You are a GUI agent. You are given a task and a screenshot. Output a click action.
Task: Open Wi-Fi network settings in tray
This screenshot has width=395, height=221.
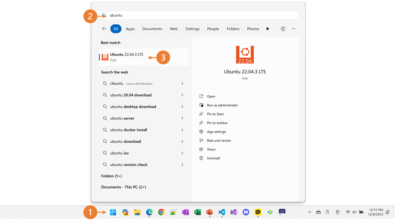point(348,212)
